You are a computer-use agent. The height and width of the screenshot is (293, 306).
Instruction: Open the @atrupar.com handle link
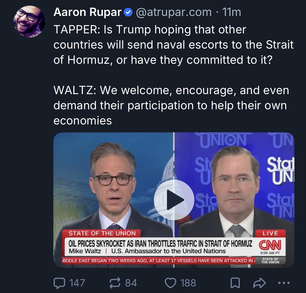coord(174,12)
